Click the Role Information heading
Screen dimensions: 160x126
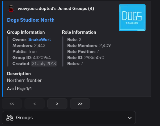coord(79,32)
